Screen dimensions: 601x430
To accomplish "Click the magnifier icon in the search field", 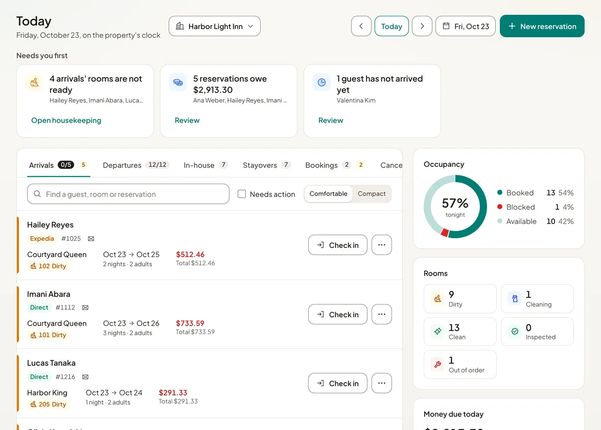I will tap(37, 194).
